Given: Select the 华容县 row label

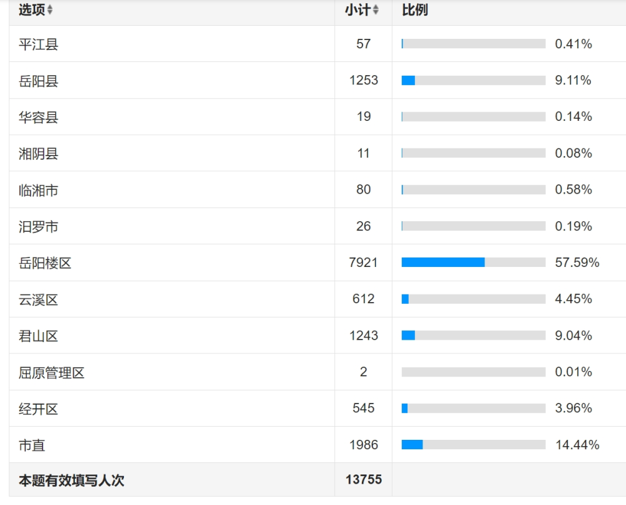Looking at the screenshot, I should pyautogui.click(x=38, y=117).
